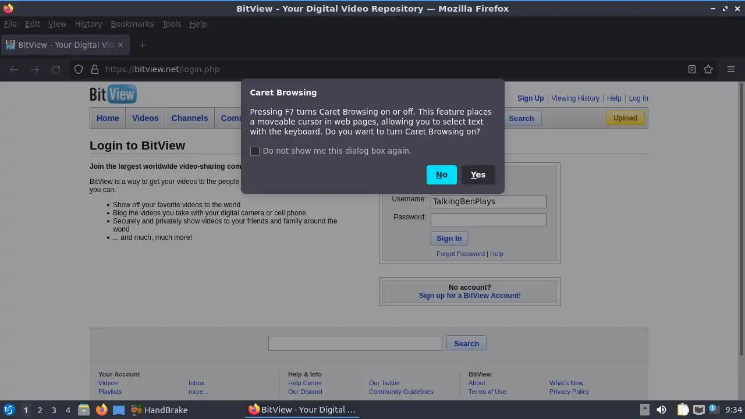Open Playlists link in footer
This screenshot has width=745, height=419.
[x=110, y=392]
